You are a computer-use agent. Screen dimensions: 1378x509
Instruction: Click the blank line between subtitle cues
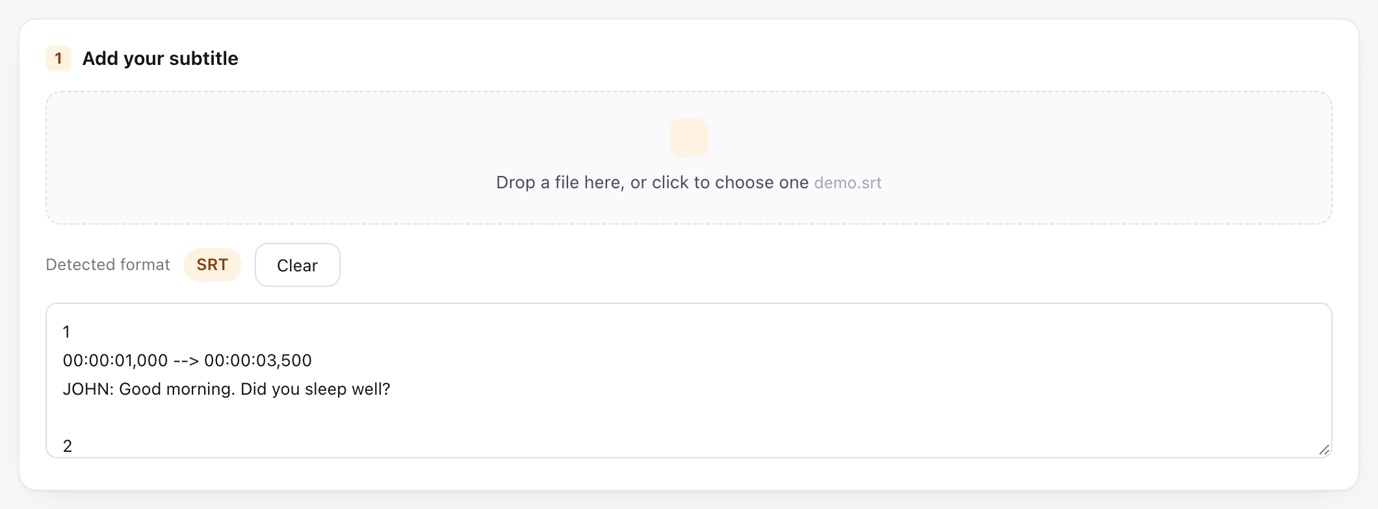click(689, 417)
